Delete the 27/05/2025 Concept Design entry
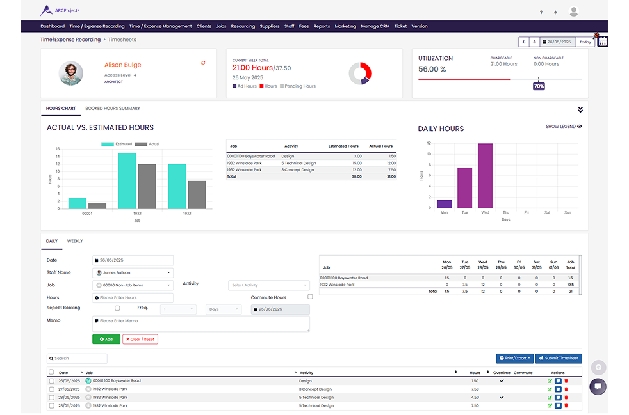The width and height of the screenshot is (629, 415). tap(566, 389)
